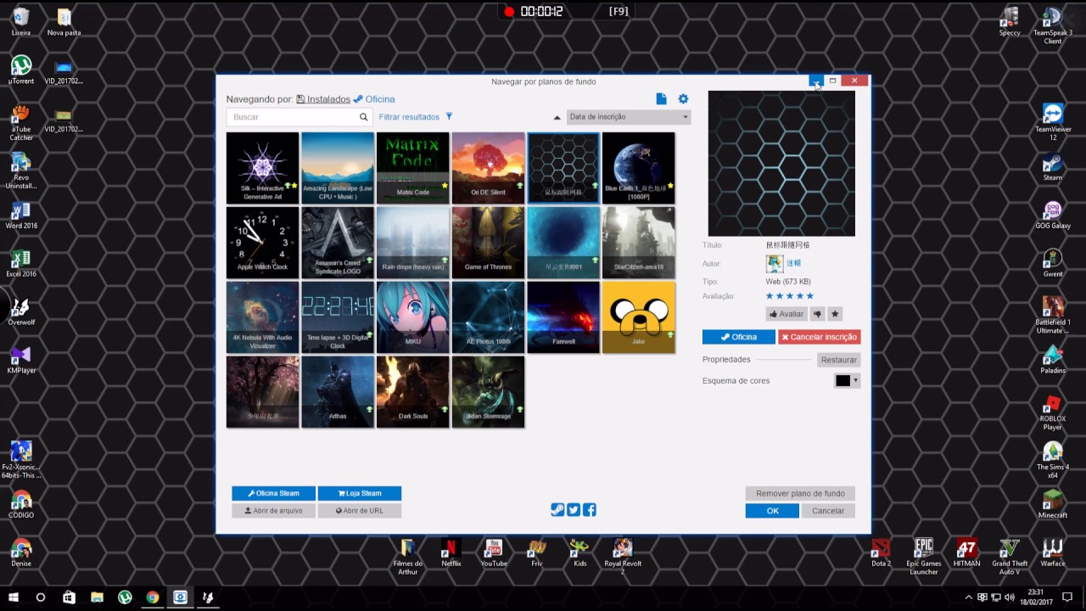
Task: Click the blue Oficina button in details panel
Action: click(739, 337)
